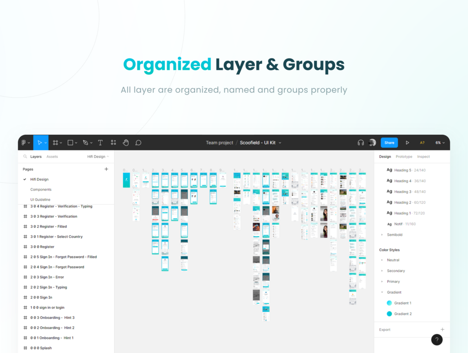Image resolution: width=468 pixels, height=353 pixels.
Task: Click the user avatar in the toolbar
Action: [372, 142]
